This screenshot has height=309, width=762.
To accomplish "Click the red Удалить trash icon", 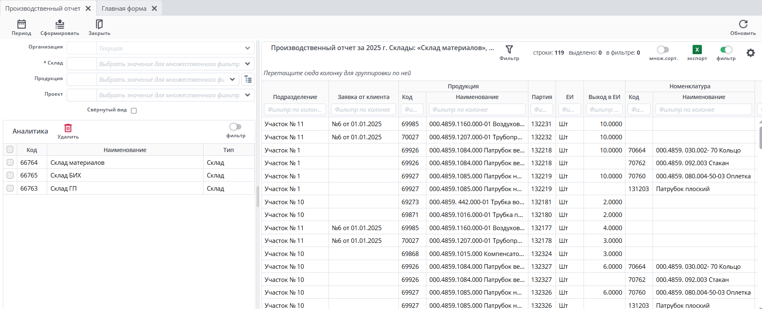I will point(68,128).
